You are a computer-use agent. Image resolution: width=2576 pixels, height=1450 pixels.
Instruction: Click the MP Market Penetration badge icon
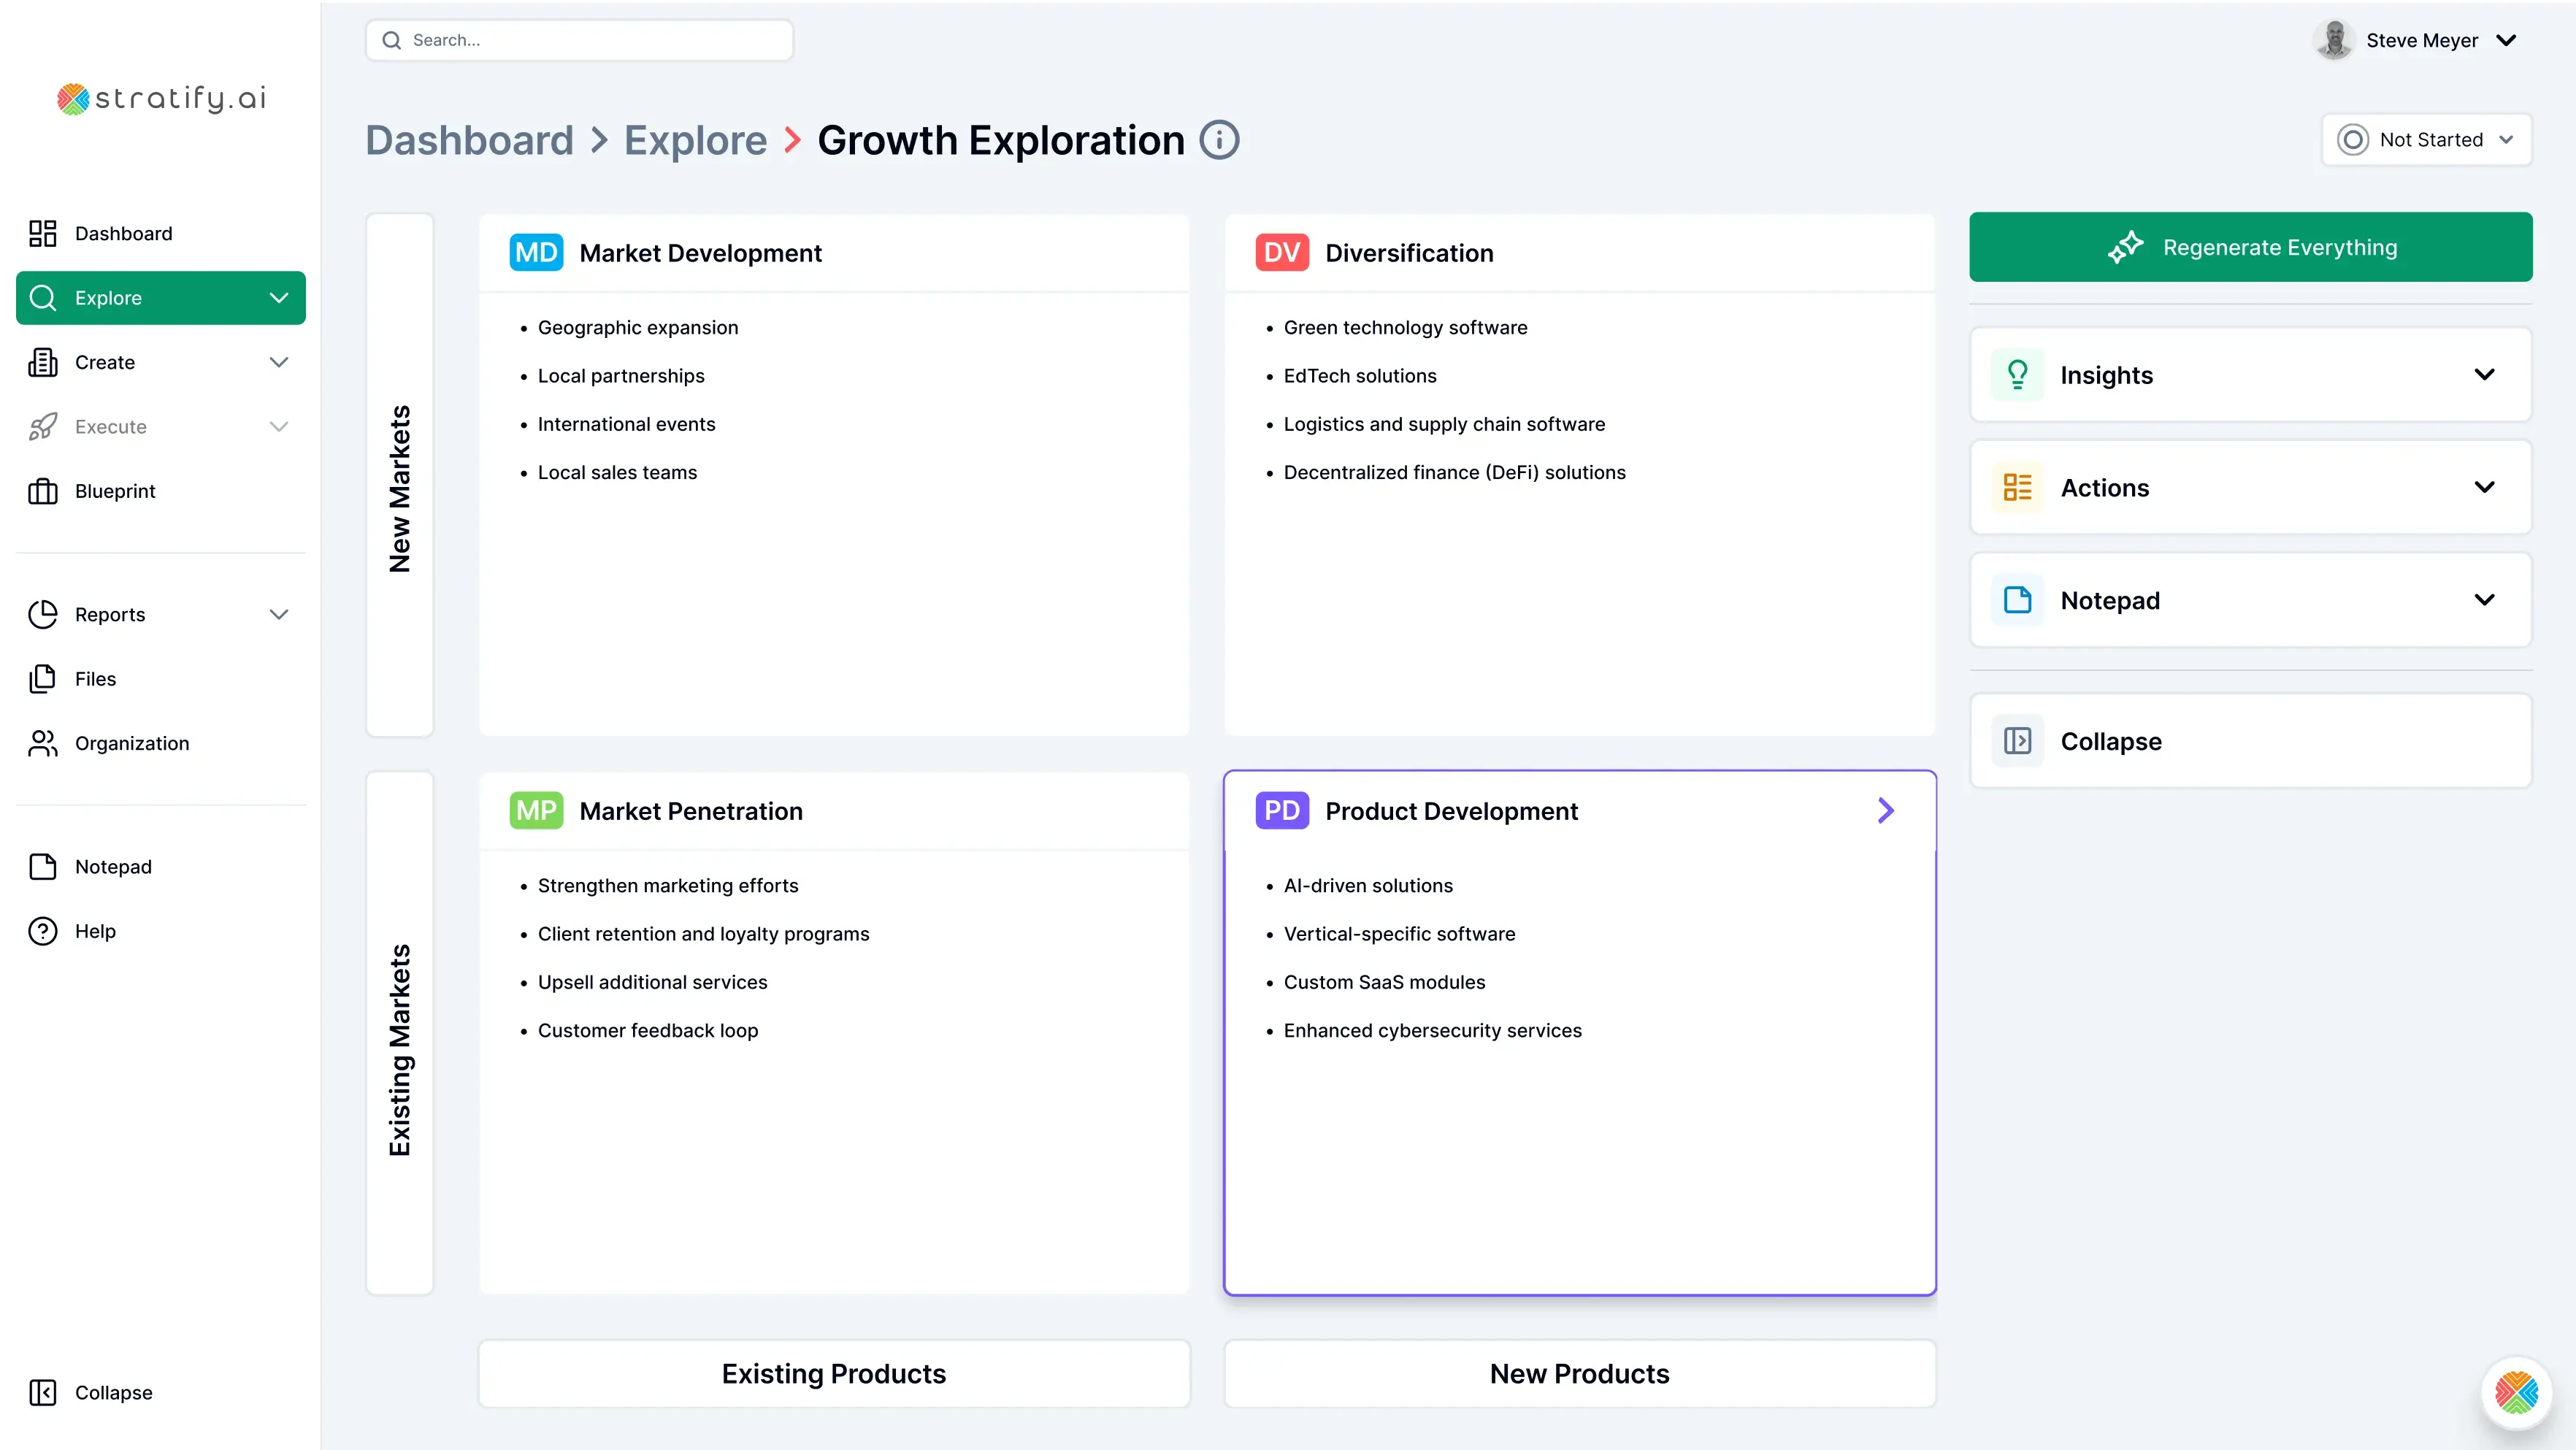536,811
